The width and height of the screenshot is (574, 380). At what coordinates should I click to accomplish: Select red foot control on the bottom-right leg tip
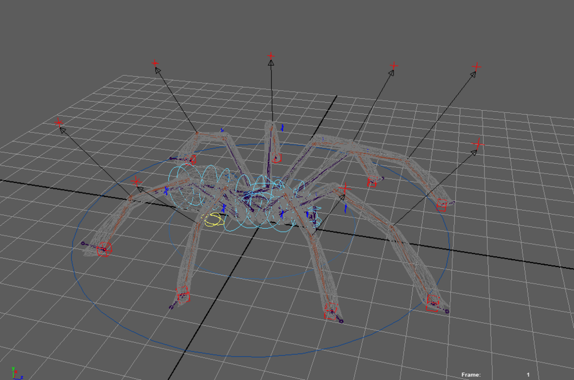coord(433,304)
